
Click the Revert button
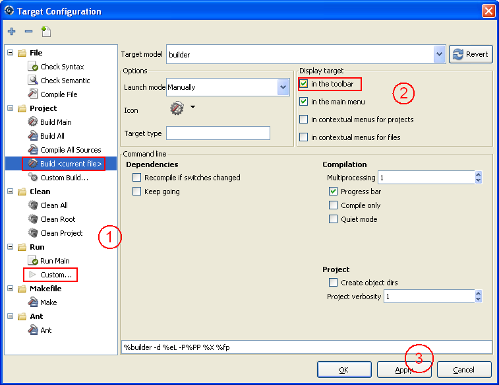(471, 54)
